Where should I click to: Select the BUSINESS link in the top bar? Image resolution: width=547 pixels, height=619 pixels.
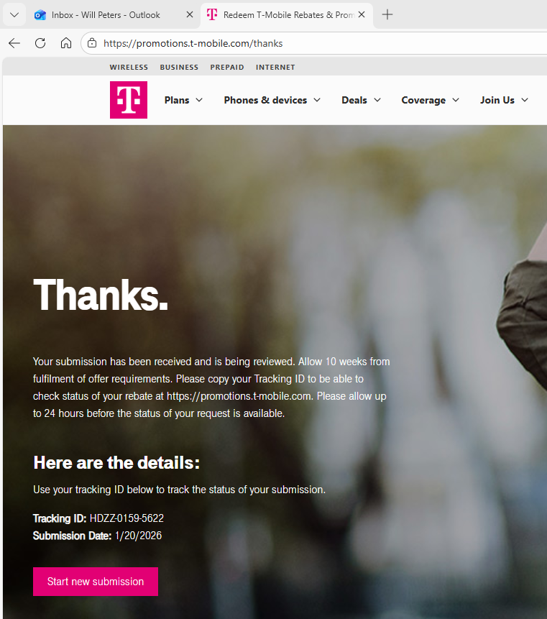point(179,67)
